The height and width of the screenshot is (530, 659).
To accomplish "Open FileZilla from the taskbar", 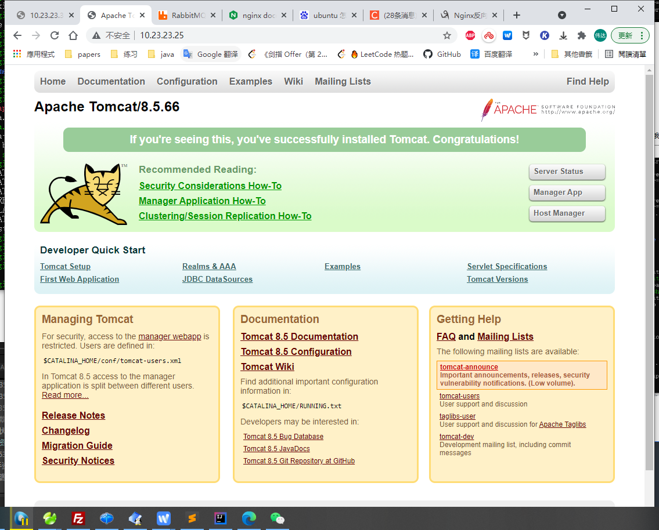I will 78,518.
